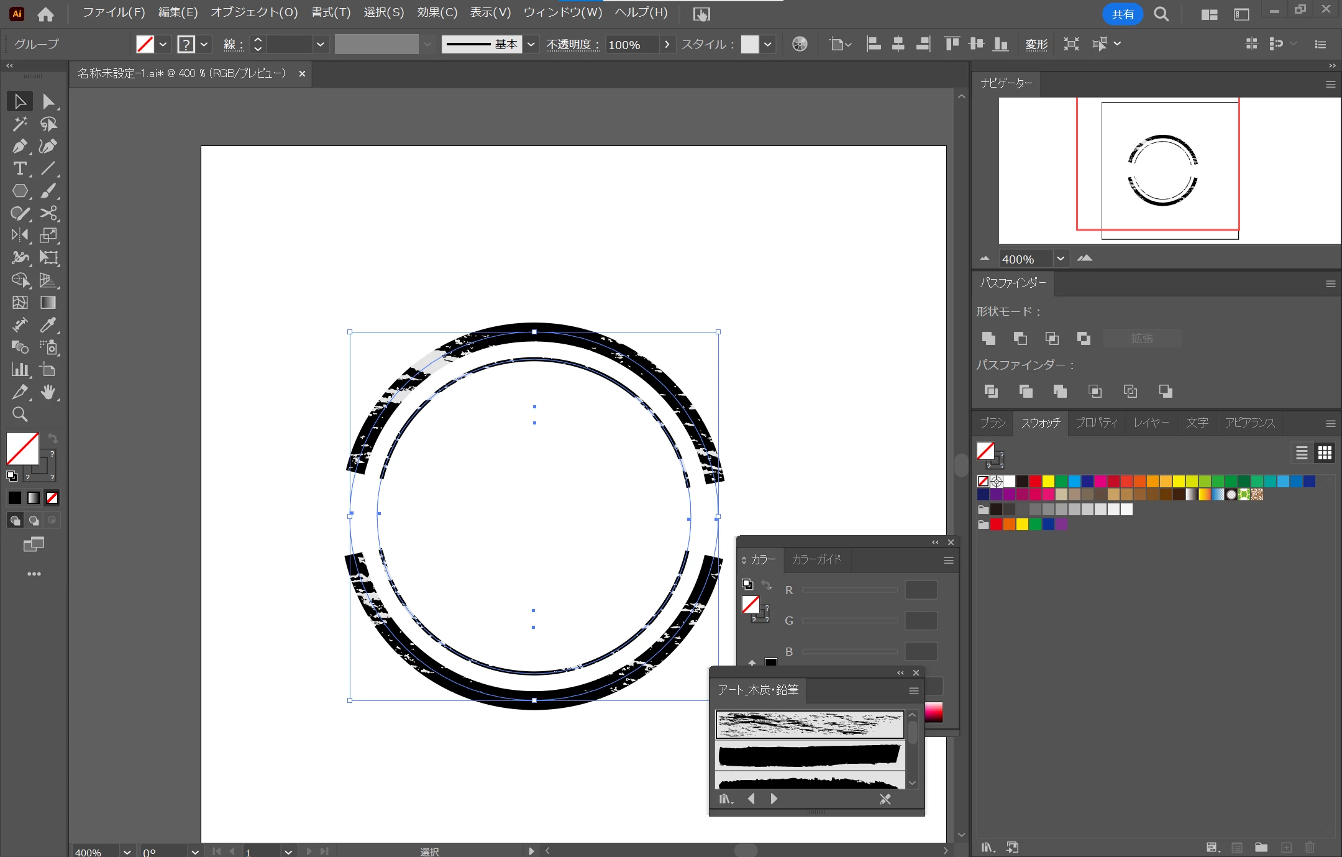This screenshot has height=857, width=1342.
Task: Switch to the レイヤー tab
Action: click(x=1151, y=423)
